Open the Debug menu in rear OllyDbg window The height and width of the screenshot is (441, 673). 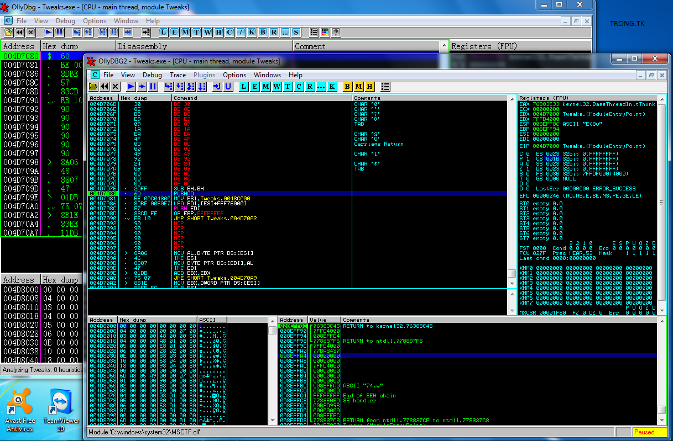click(x=65, y=21)
